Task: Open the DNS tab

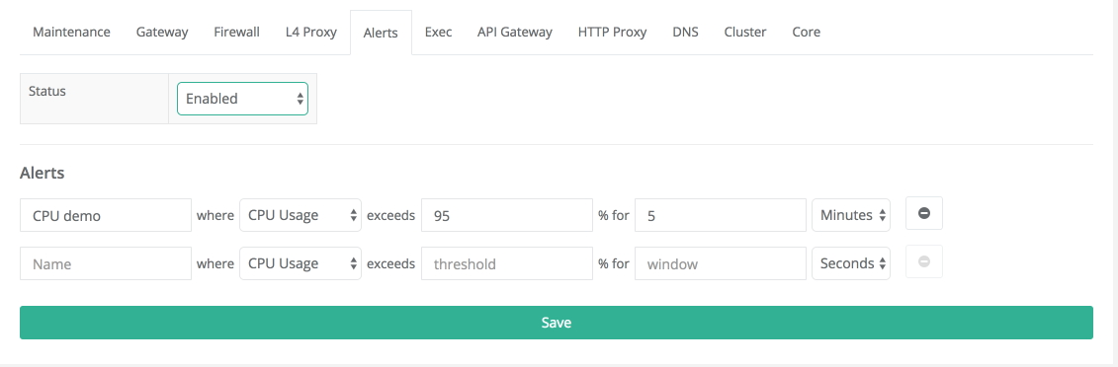Action: pyautogui.click(x=685, y=32)
